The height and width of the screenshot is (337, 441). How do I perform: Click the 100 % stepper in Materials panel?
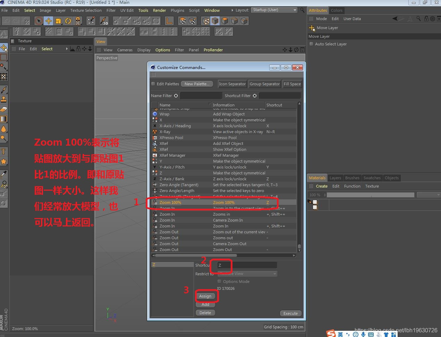pos(325,195)
